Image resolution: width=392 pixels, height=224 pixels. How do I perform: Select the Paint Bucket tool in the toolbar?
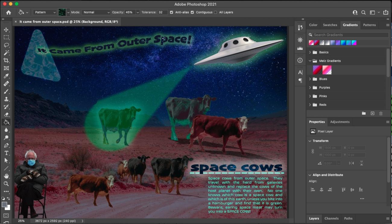click(6, 122)
